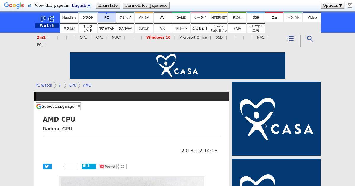
Task: Open the Video tab
Action: point(312,17)
